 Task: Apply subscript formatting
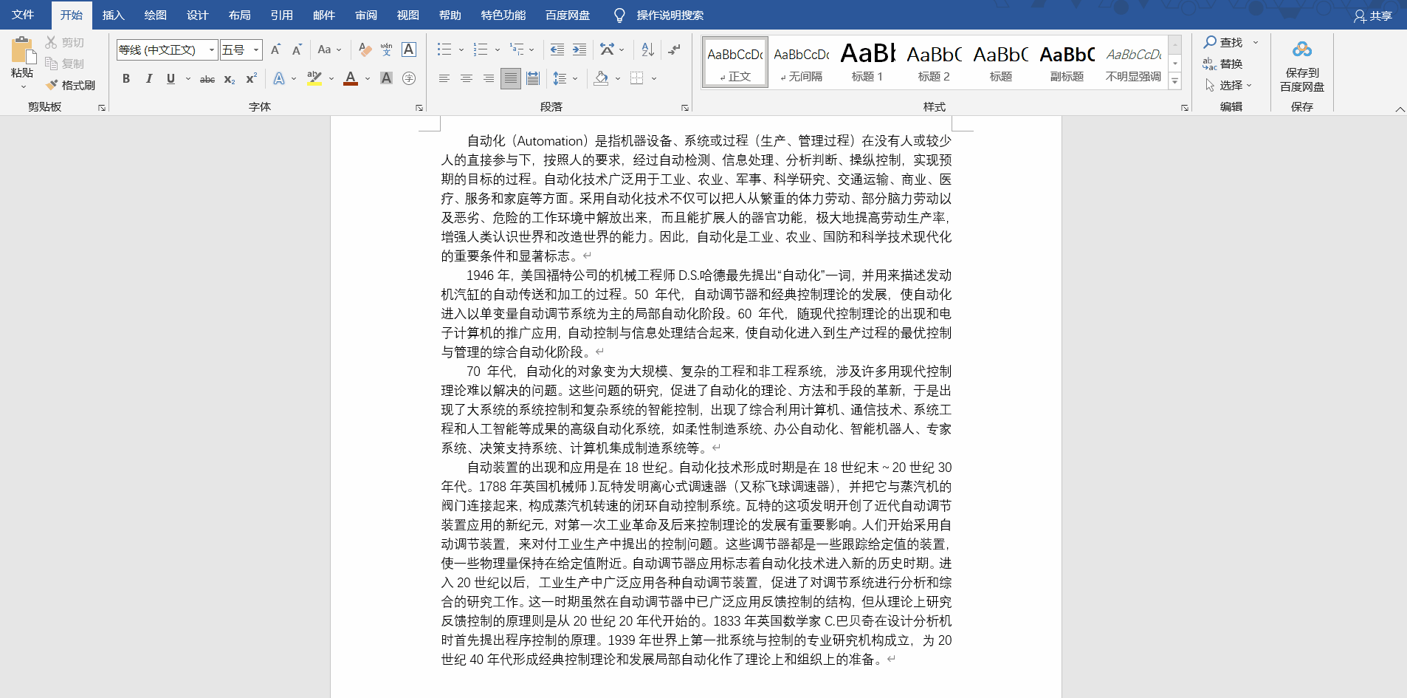(229, 78)
